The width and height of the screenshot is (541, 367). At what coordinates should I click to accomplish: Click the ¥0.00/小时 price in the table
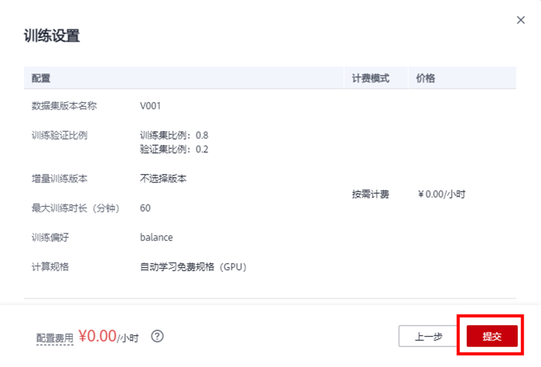click(x=442, y=194)
